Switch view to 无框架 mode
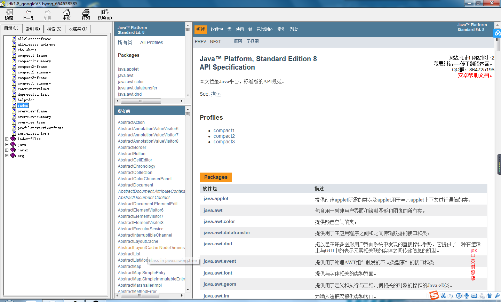 point(252,41)
